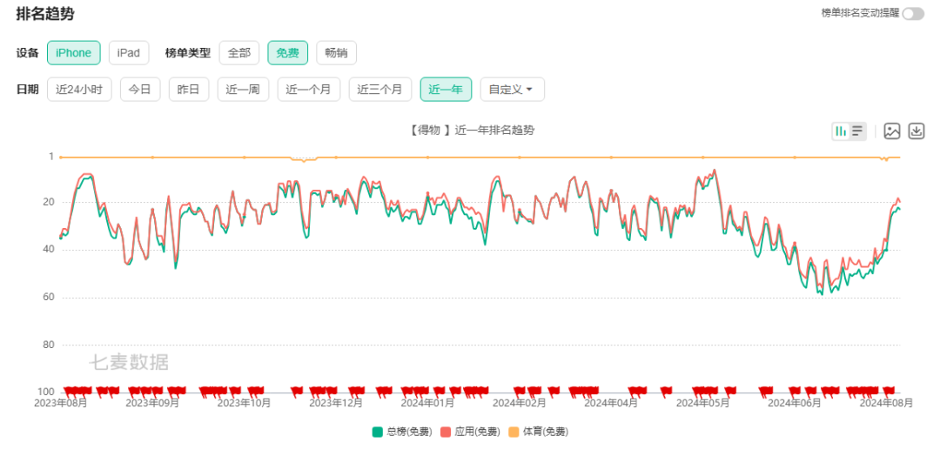Enable 榜单排名变动提醒 switch
Image resolution: width=940 pixels, height=456 pixels.
[913, 13]
